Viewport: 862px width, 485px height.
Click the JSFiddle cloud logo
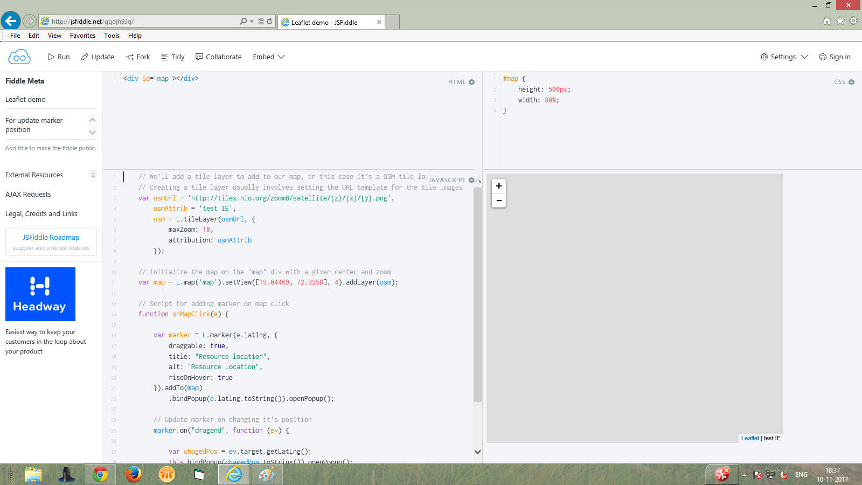(x=19, y=57)
